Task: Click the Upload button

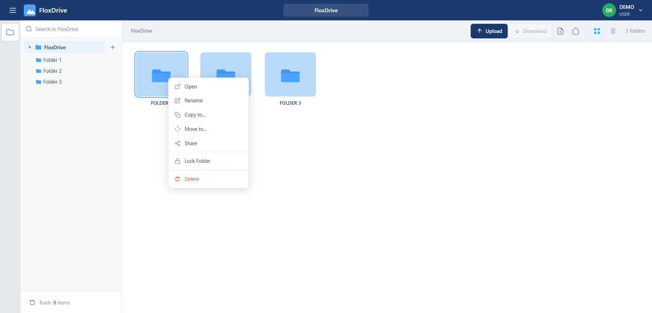Action: 489,31
